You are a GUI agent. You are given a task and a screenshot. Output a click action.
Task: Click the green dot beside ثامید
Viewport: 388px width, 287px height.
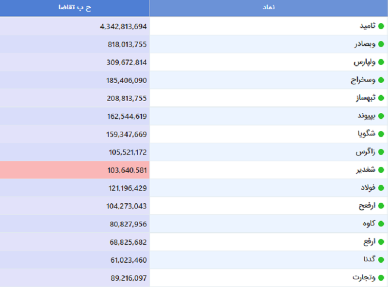point(381,26)
